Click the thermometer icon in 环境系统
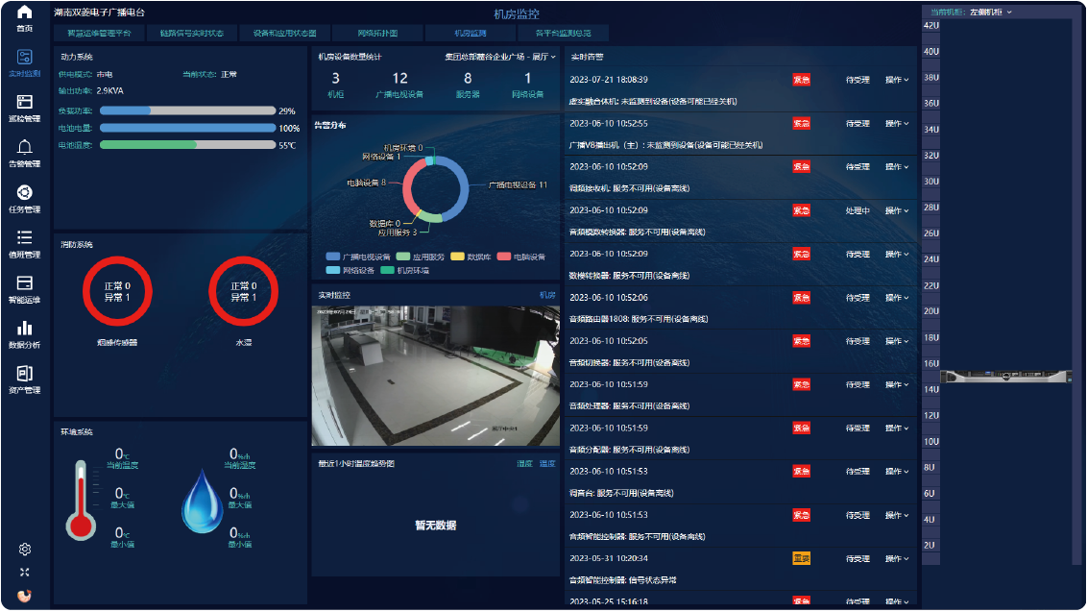The height and width of the screenshot is (612, 1087). [81, 500]
